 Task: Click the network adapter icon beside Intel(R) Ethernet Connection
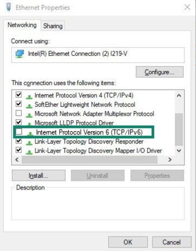[x=19, y=54]
